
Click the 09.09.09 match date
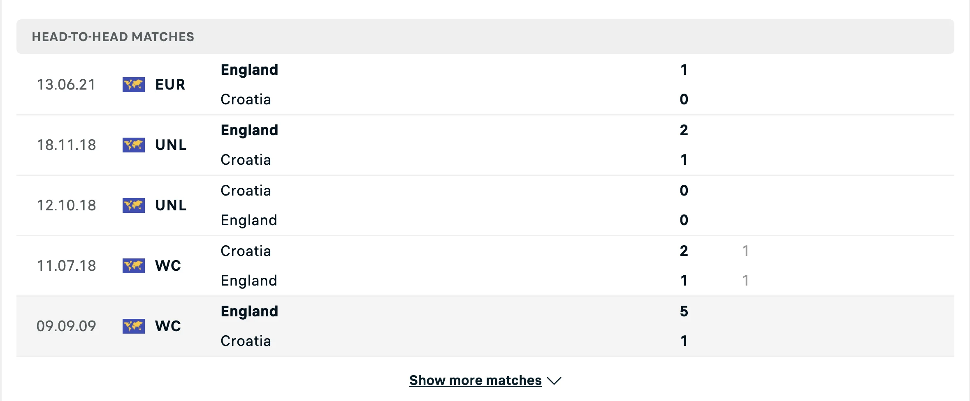coord(66,326)
